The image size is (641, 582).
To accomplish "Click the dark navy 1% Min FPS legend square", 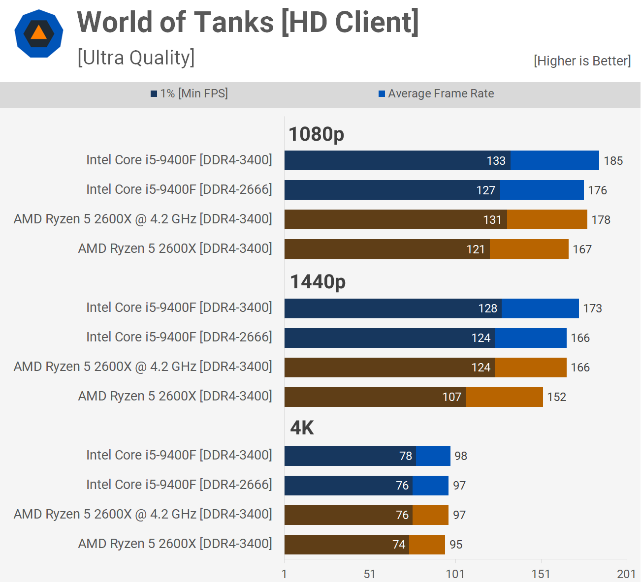I will pyautogui.click(x=154, y=94).
